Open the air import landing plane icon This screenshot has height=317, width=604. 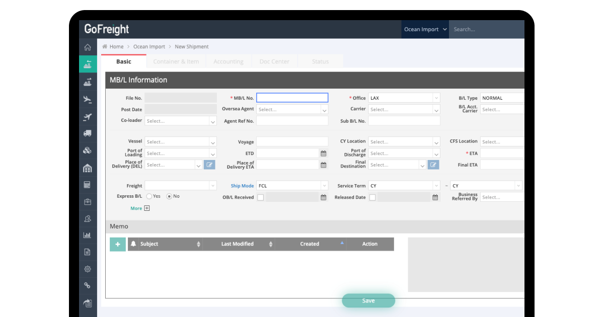[88, 99]
